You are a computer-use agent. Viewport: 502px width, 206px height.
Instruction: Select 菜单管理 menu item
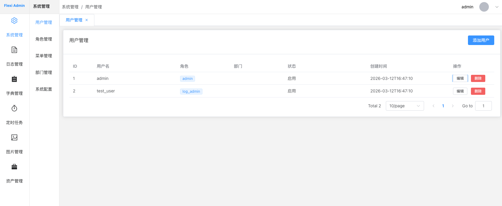[x=44, y=56]
